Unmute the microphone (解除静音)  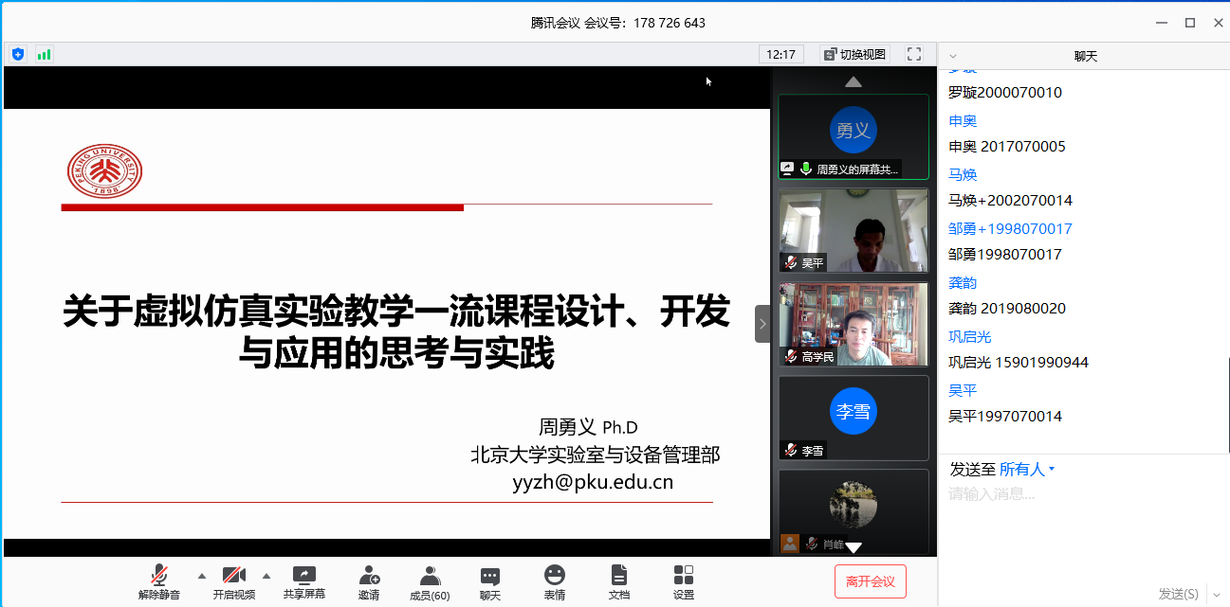[159, 581]
